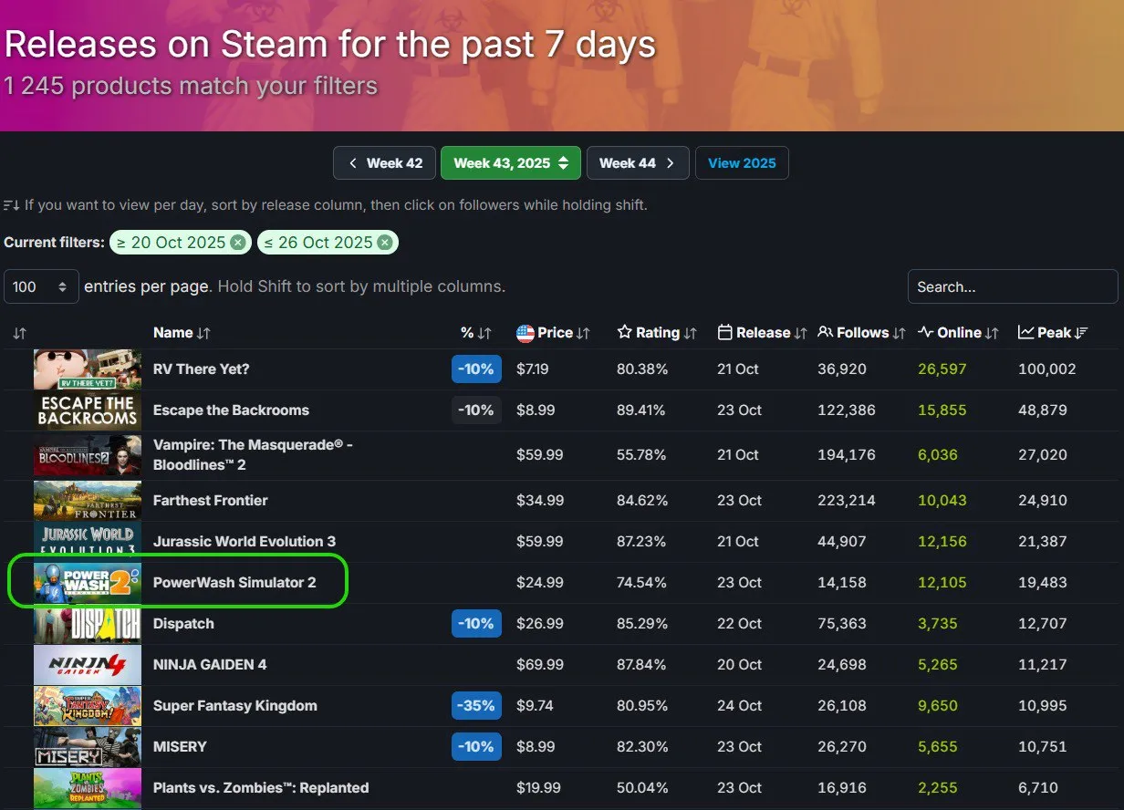Open the Week 43, 2025 selector
1124x810 pixels.
tap(511, 163)
